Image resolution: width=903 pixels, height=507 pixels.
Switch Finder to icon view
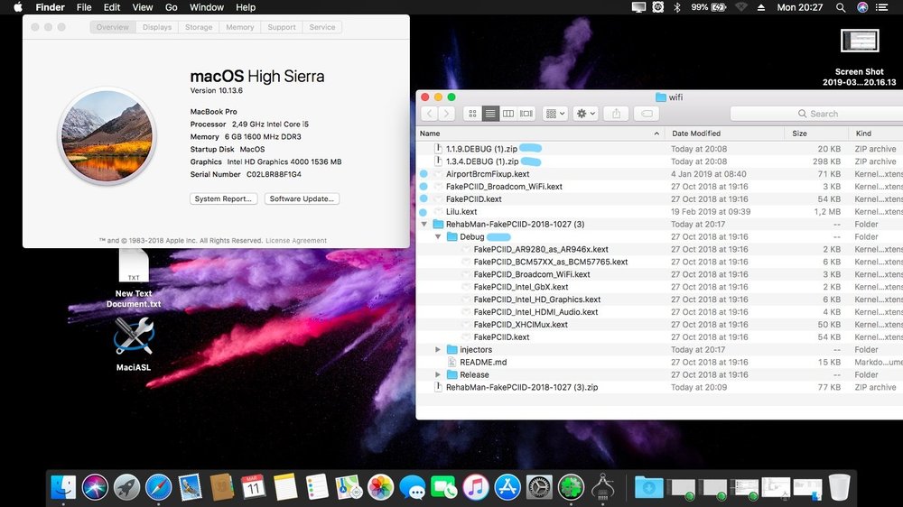pos(471,114)
